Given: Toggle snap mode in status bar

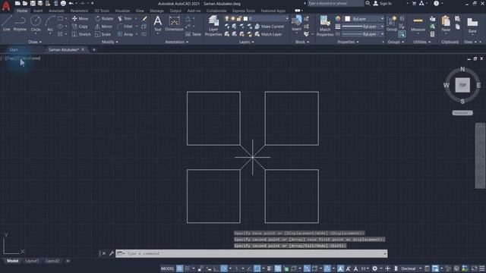Looking at the screenshot, I should click(188, 268).
